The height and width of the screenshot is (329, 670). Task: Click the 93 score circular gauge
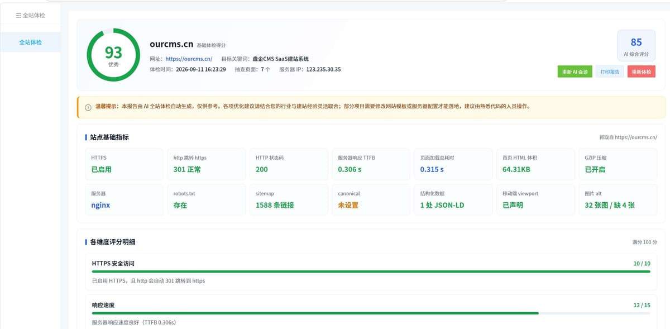(113, 55)
